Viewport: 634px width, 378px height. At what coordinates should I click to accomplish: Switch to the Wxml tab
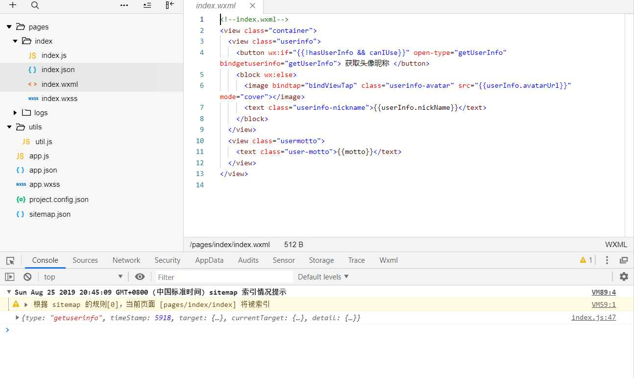pos(389,260)
